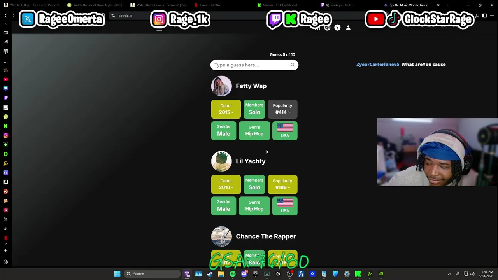
Task: Open Reddit from the browser sidebar
Action: click(x=5, y=191)
